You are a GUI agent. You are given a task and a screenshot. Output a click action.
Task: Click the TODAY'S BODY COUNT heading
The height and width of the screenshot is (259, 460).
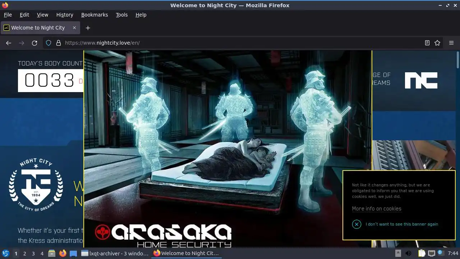(50, 63)
